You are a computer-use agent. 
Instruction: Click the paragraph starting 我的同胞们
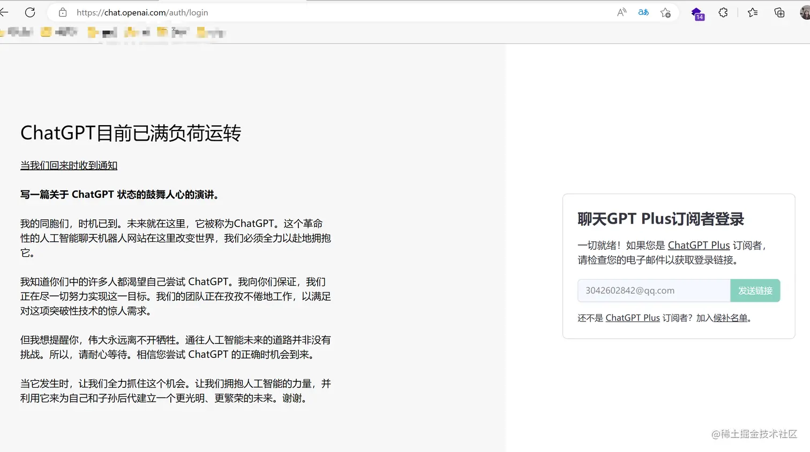coord(176,238)
